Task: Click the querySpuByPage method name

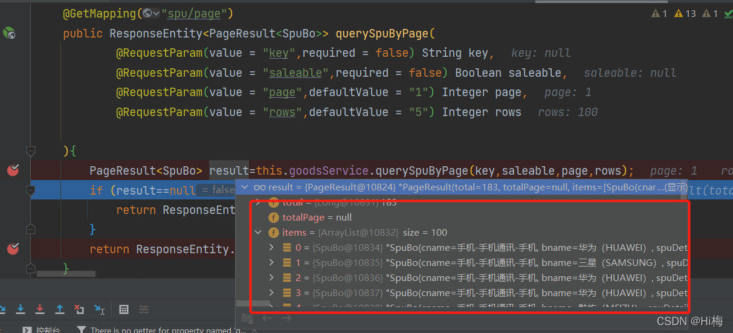Action: [382, 33]
